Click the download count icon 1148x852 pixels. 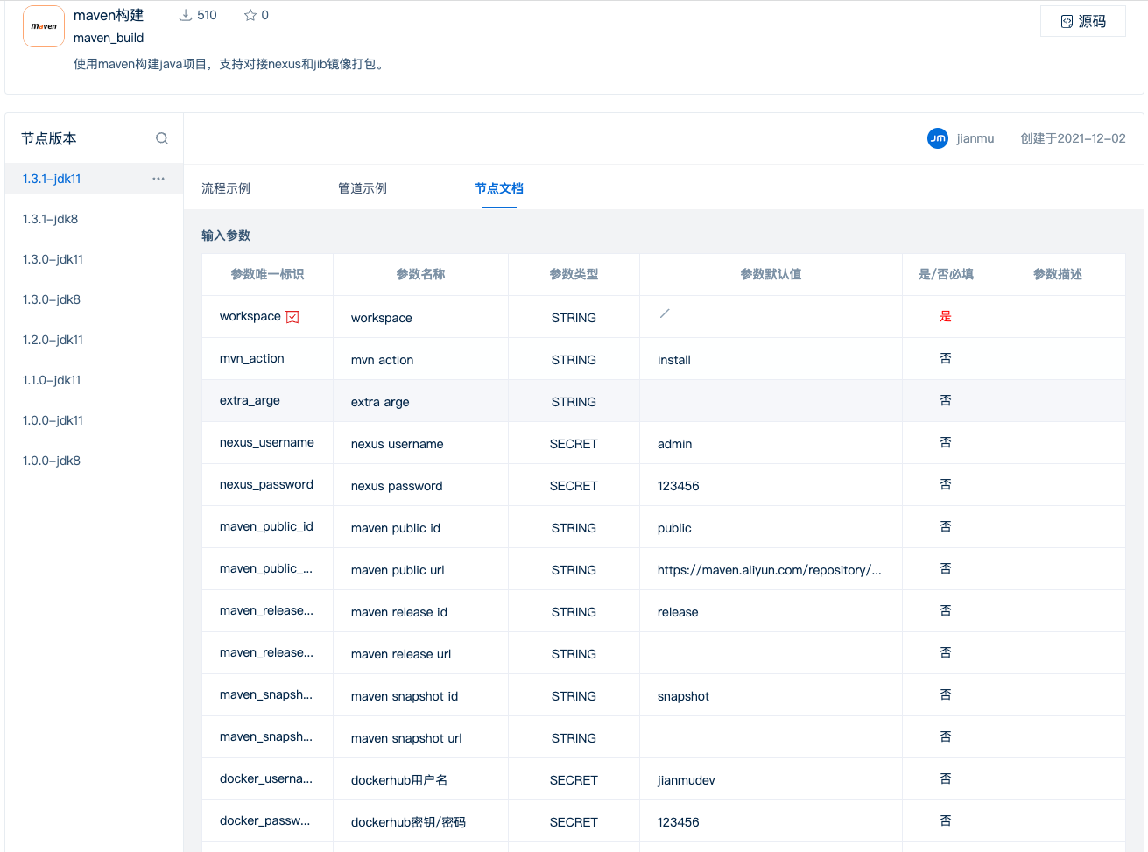[x=186, y=15]
